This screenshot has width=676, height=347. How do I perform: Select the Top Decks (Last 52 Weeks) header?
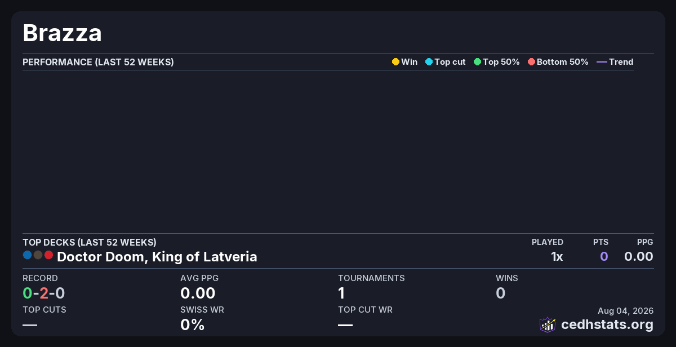click(90, 242)
